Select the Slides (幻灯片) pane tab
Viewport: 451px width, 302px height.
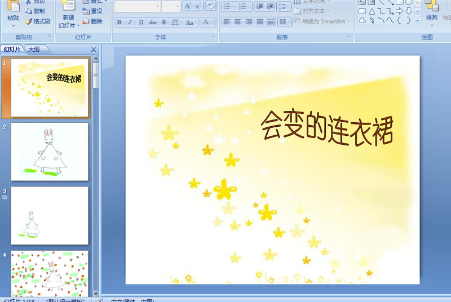click(12, 50)
